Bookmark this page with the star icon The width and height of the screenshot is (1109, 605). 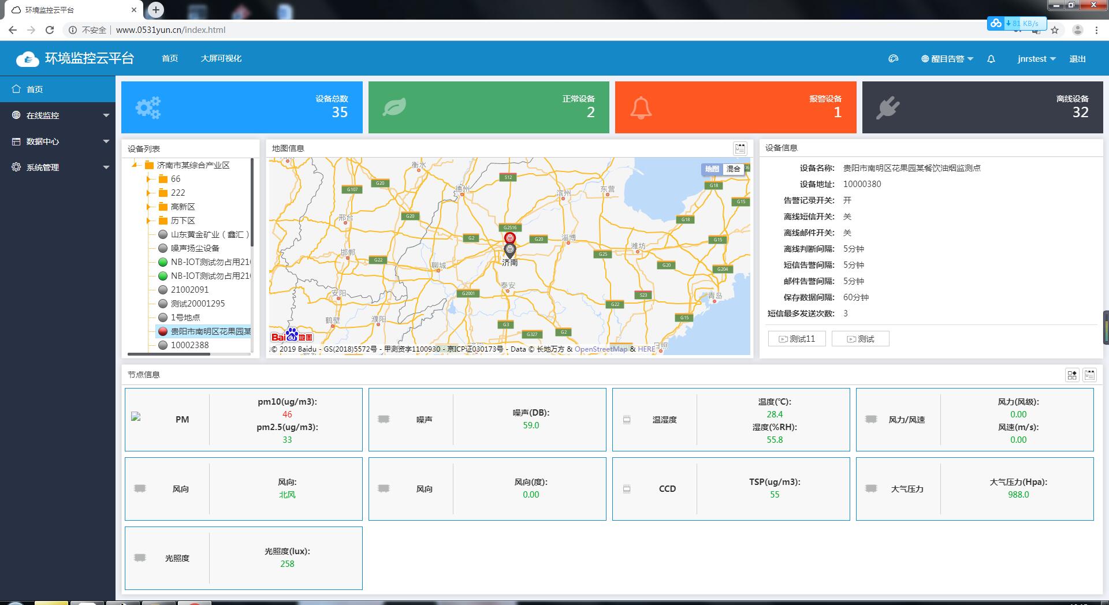click(x=1055, y=30)
